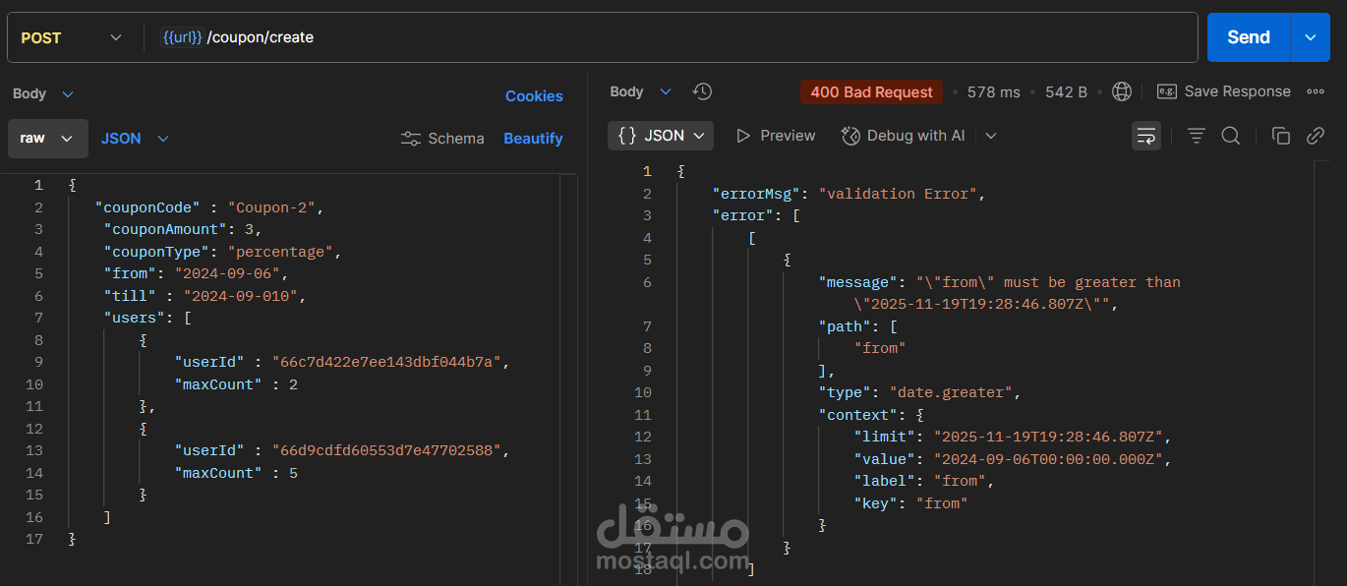Click the limit "2025-11-19T19:28:46.807Z" value
The height and width of the screenshot is (586, 1347).
(x=1048, y=437)
